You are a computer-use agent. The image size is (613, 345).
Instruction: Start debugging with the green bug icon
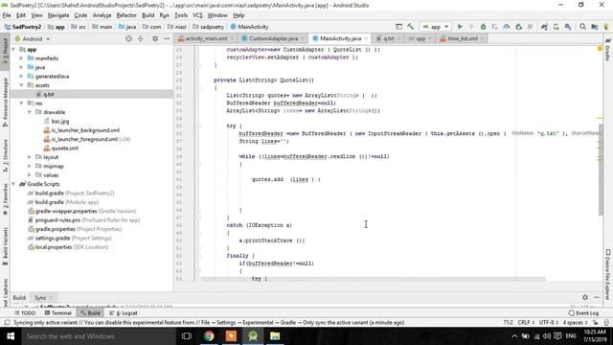(483, 27)
